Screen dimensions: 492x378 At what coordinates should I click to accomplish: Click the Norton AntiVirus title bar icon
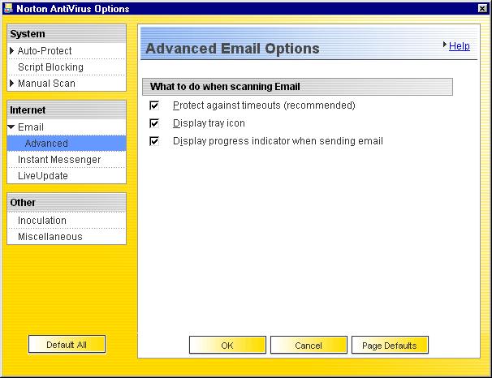click(8, 8)
